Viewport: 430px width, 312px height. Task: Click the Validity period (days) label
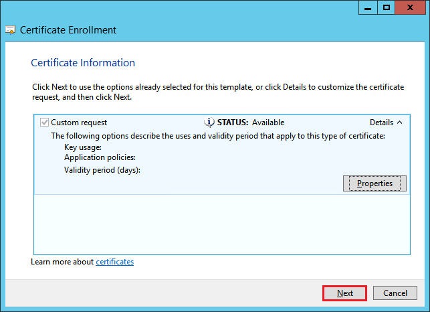[102, 170]
